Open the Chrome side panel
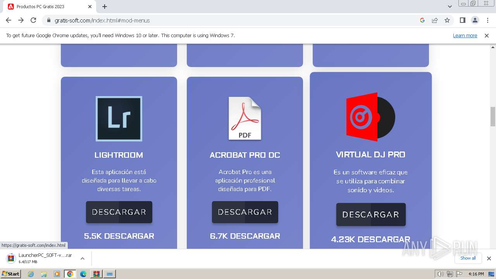496x279 pixels. coord(463,20)
